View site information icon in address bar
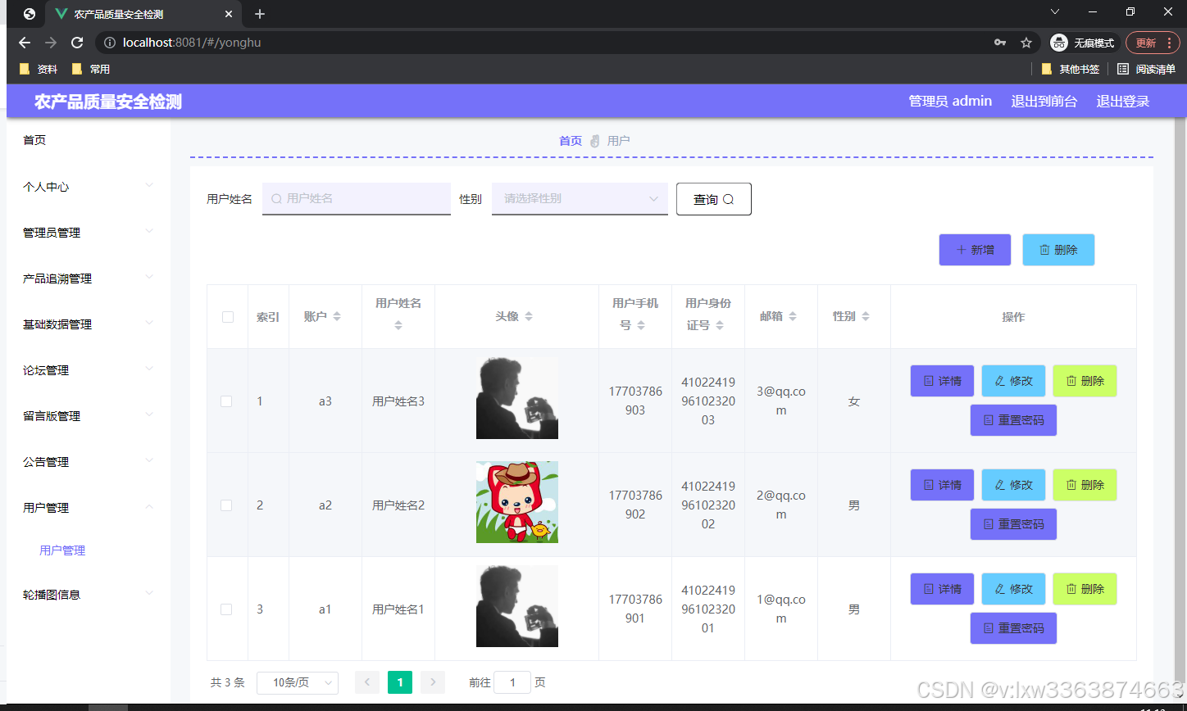Viewport: 1187px width, 711px height. pos(110,43)
